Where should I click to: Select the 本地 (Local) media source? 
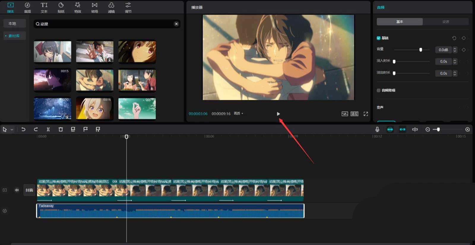tap(15, 23)
